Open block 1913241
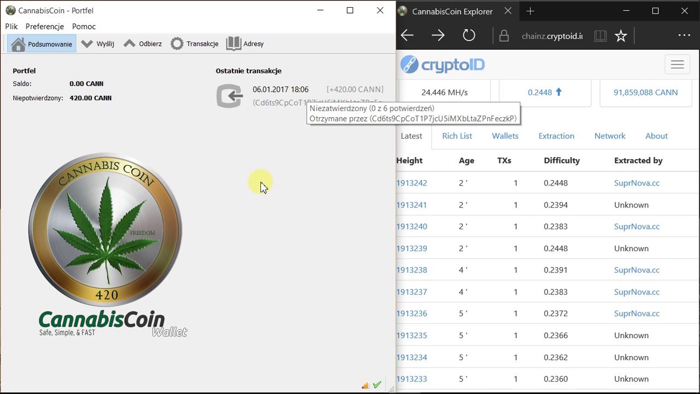The height and width of the screenshot is (394, 700). click(x=412, y=205)
